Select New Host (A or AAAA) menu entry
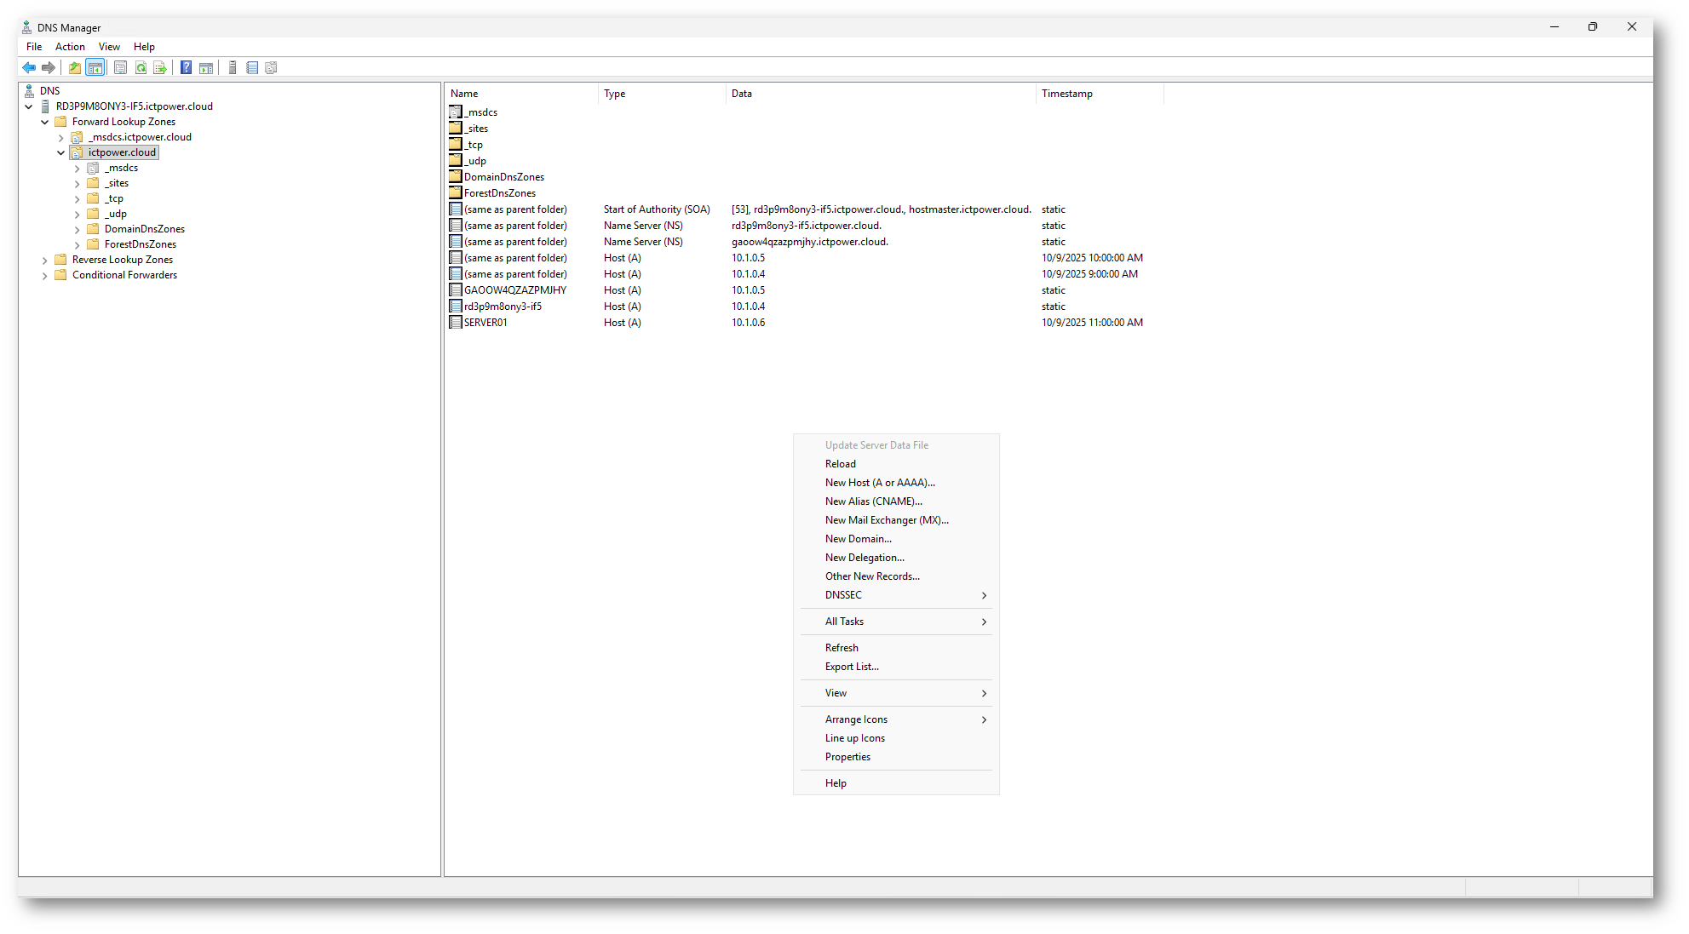The height and width of the screenshot is (934, 1689). [x=879, y=483]
